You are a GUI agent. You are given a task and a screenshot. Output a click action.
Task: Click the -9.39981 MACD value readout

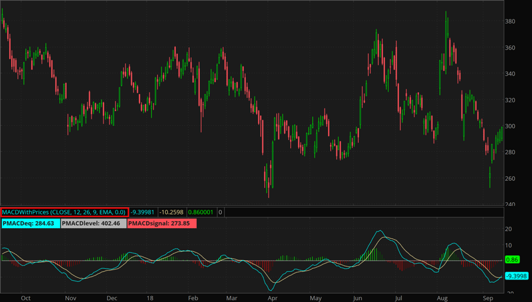(x=142, y=212)
